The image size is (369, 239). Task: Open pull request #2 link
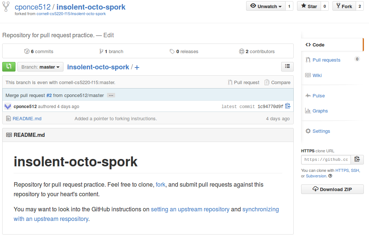point(49,95)
